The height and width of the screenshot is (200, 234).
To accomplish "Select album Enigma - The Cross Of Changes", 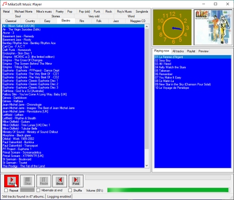I will coord(73,60).
